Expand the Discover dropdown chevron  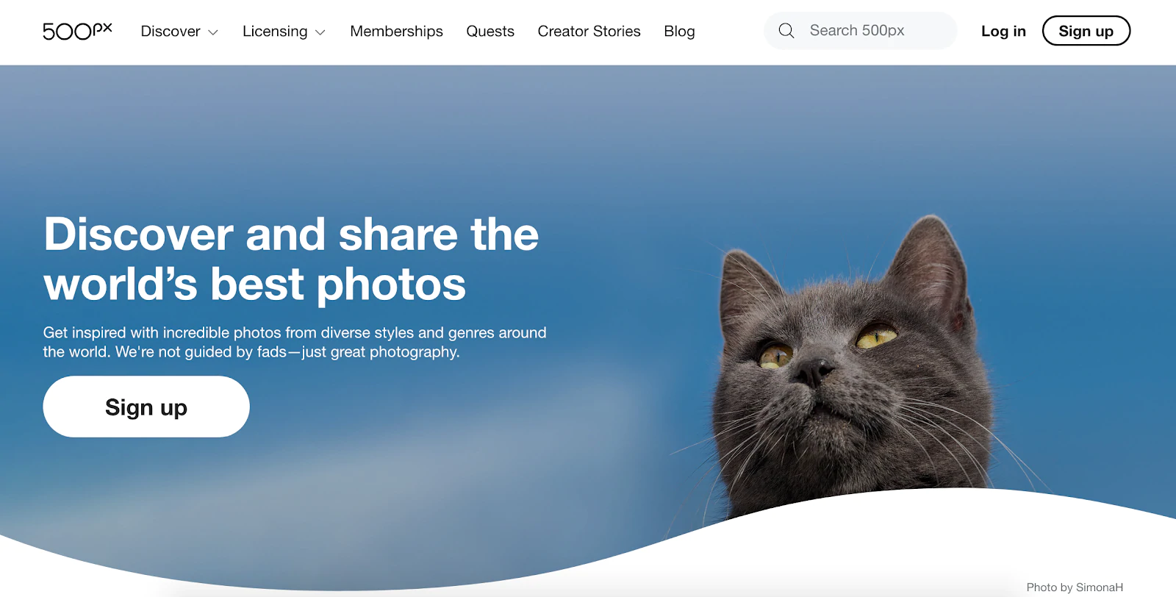(x=213, y=32)
